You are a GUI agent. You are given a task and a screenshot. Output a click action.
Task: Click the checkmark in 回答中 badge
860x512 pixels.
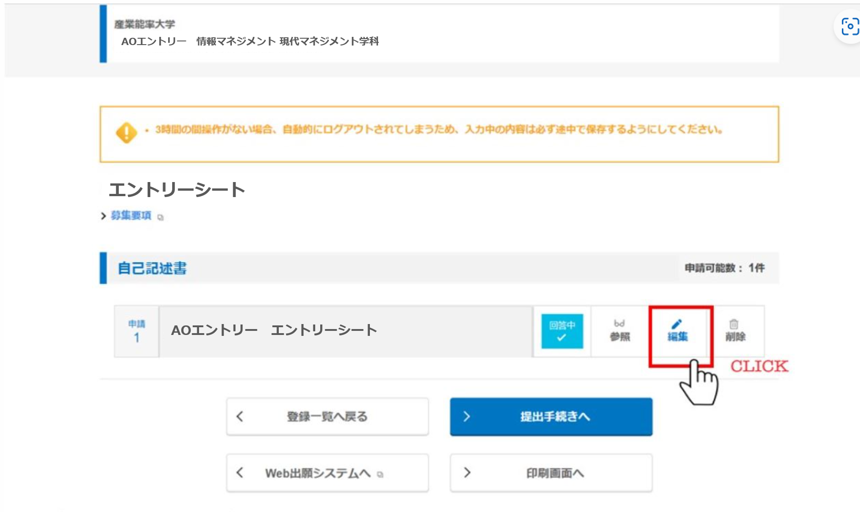point(562,338)
